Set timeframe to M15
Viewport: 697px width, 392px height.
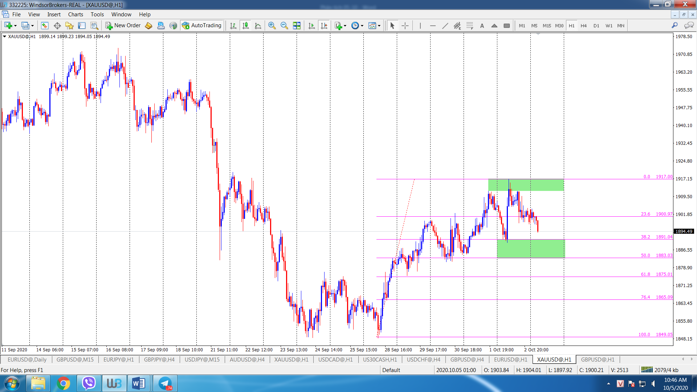[546, 26]
